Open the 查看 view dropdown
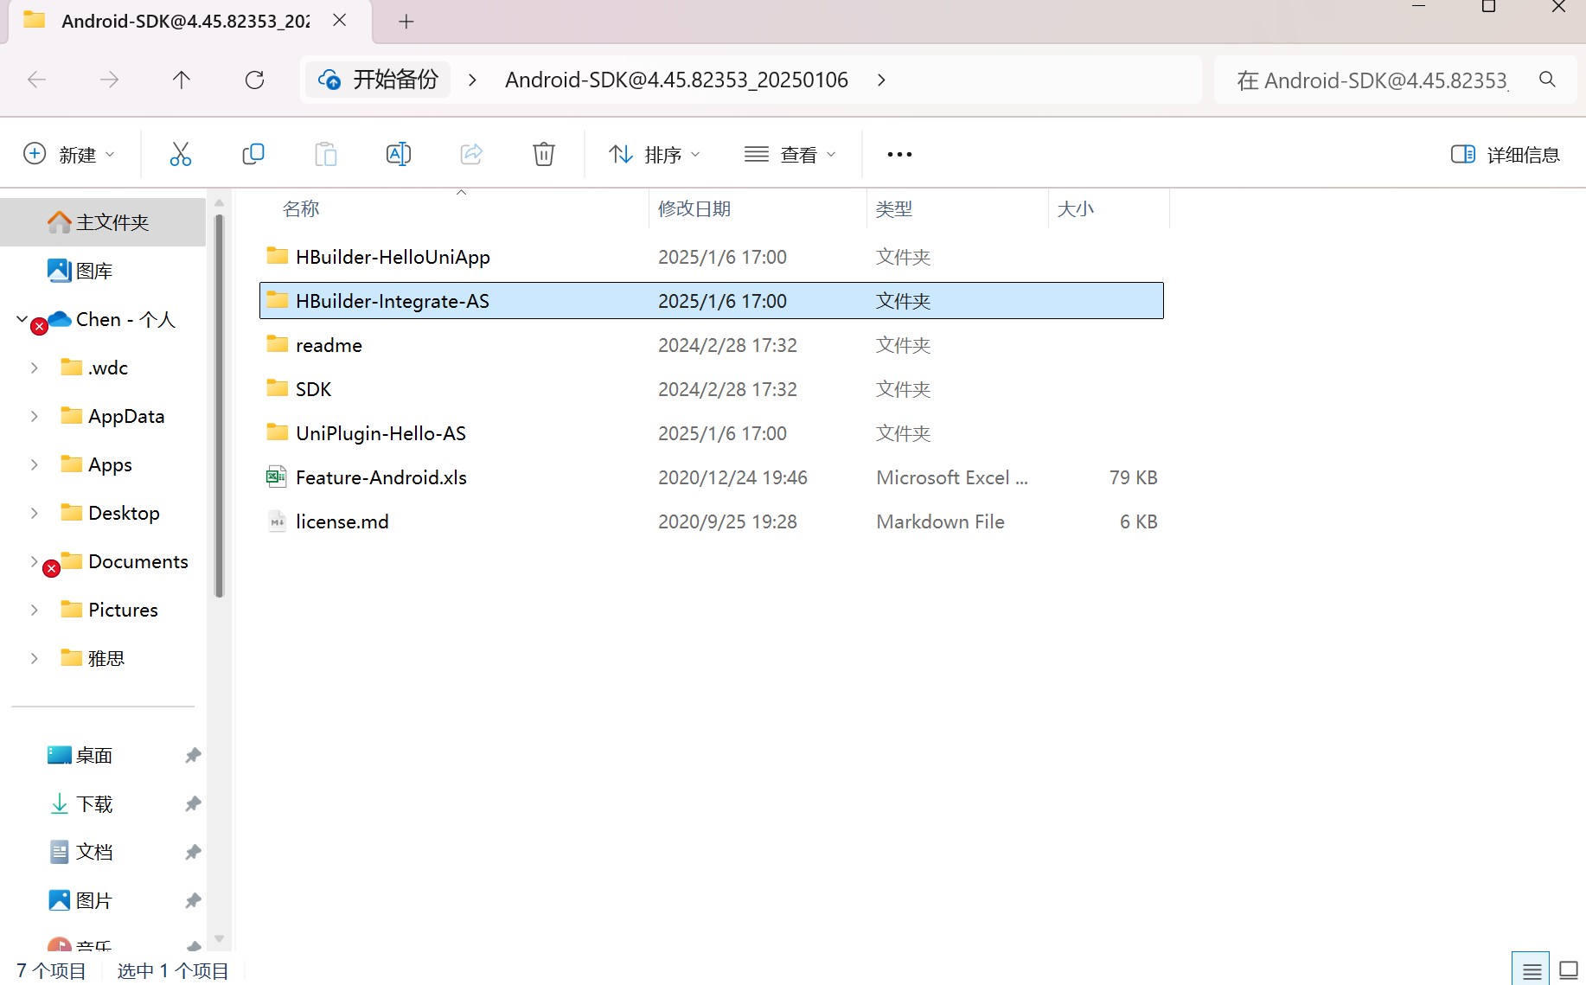 coord(790,154)
